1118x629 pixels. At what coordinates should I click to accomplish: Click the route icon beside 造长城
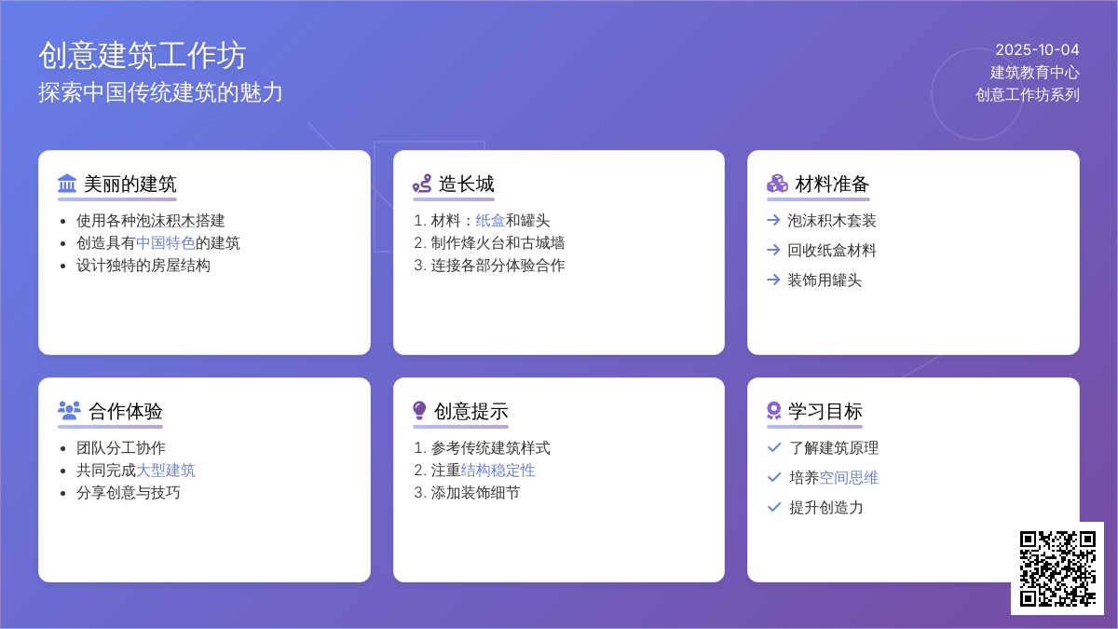422,184
